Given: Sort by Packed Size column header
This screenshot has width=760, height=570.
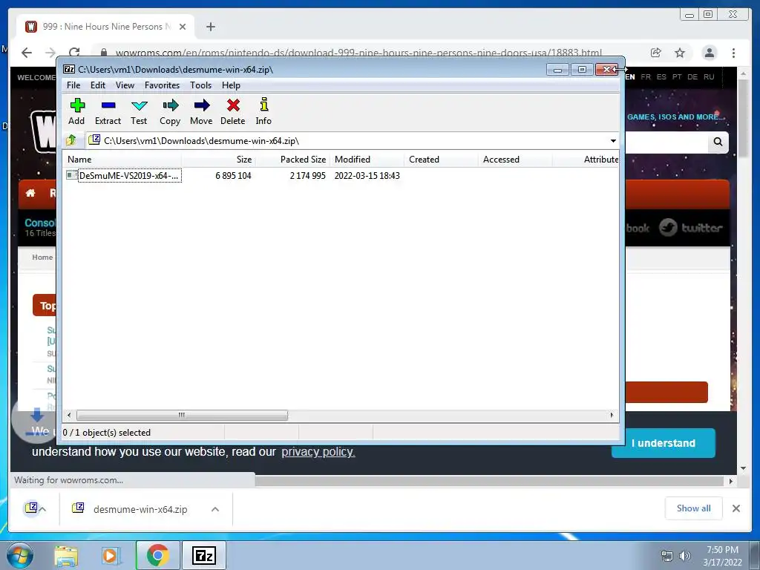Looking at the screenshot, I should (292, 160).
